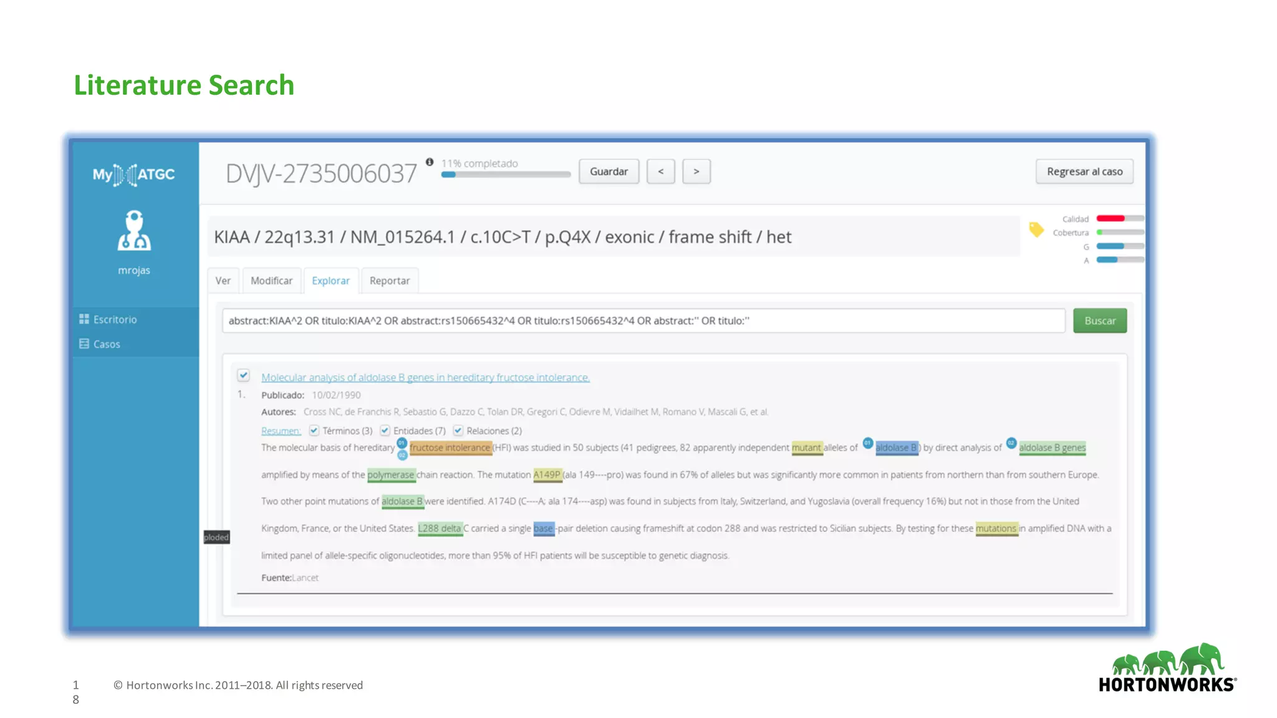Image resolution: width=1277 pixels, height=718 pixels.
Task: Click the highlighted aldolase B genes entity
Action: 1053,448
